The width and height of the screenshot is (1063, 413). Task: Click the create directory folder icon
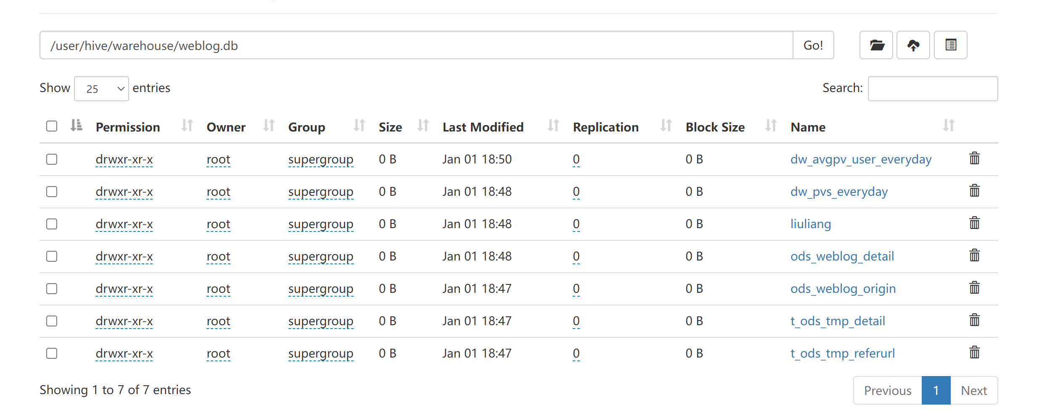coord(876,45)
